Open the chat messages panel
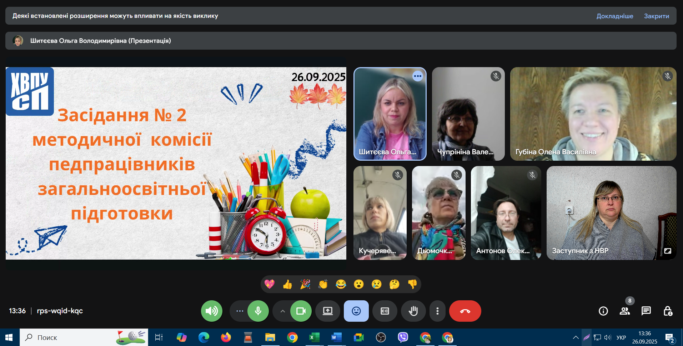 point(646,311)
